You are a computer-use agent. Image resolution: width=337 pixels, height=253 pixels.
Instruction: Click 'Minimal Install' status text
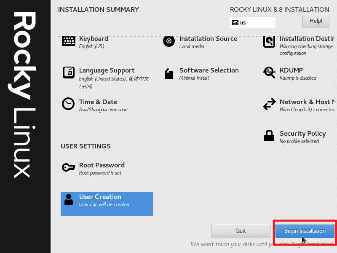194,78
